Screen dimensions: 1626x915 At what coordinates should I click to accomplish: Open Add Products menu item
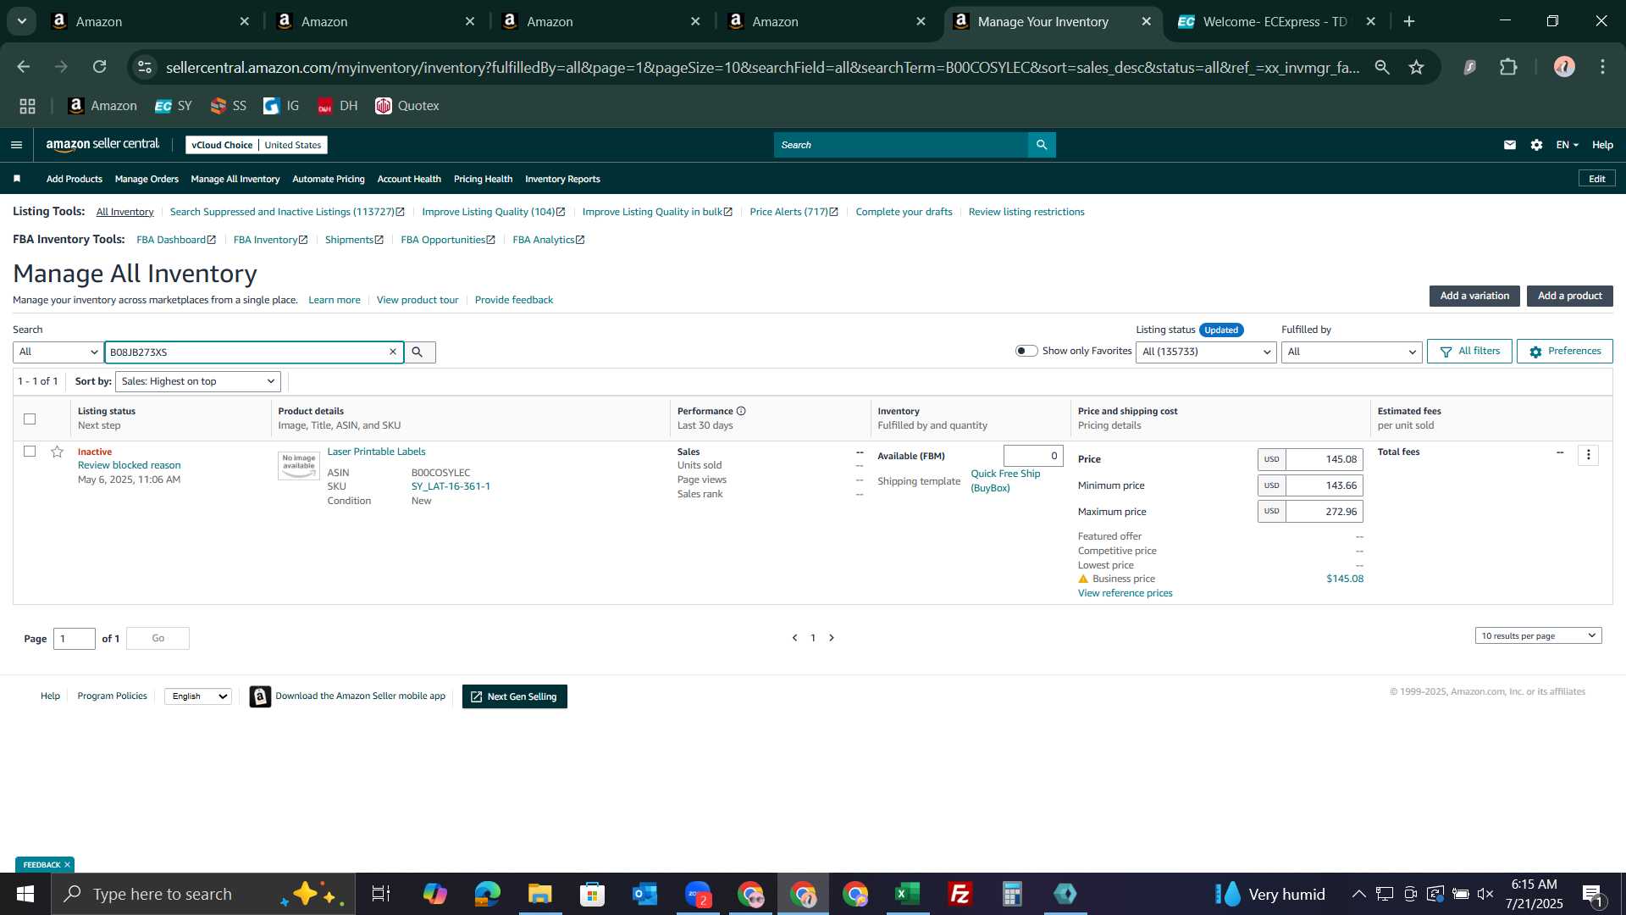[75, 179]
